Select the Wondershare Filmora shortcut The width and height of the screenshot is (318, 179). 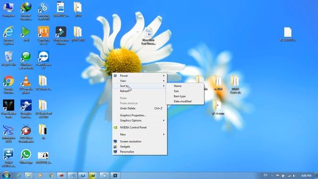point(61,35)
